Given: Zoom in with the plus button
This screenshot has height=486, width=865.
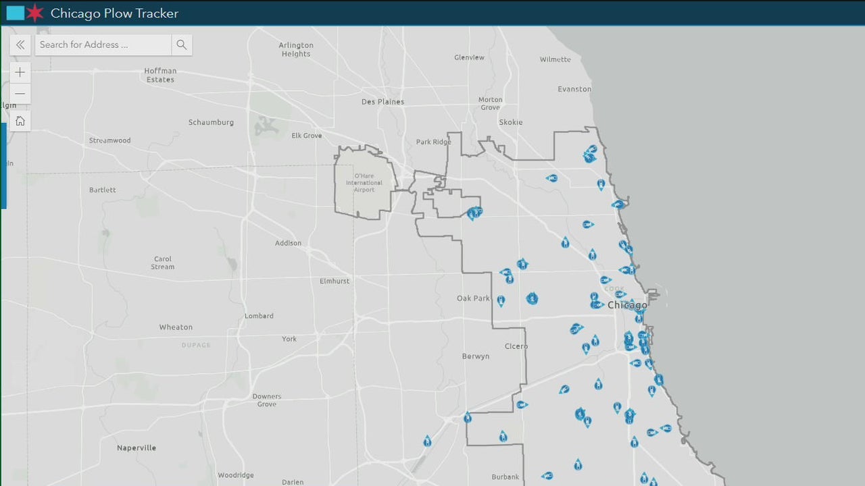Looking at the screenshot, I should pos(20,72).
